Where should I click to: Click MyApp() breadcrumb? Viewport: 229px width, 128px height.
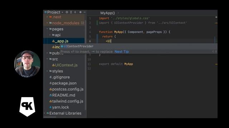pyautogui.click(x=107, y=13)
